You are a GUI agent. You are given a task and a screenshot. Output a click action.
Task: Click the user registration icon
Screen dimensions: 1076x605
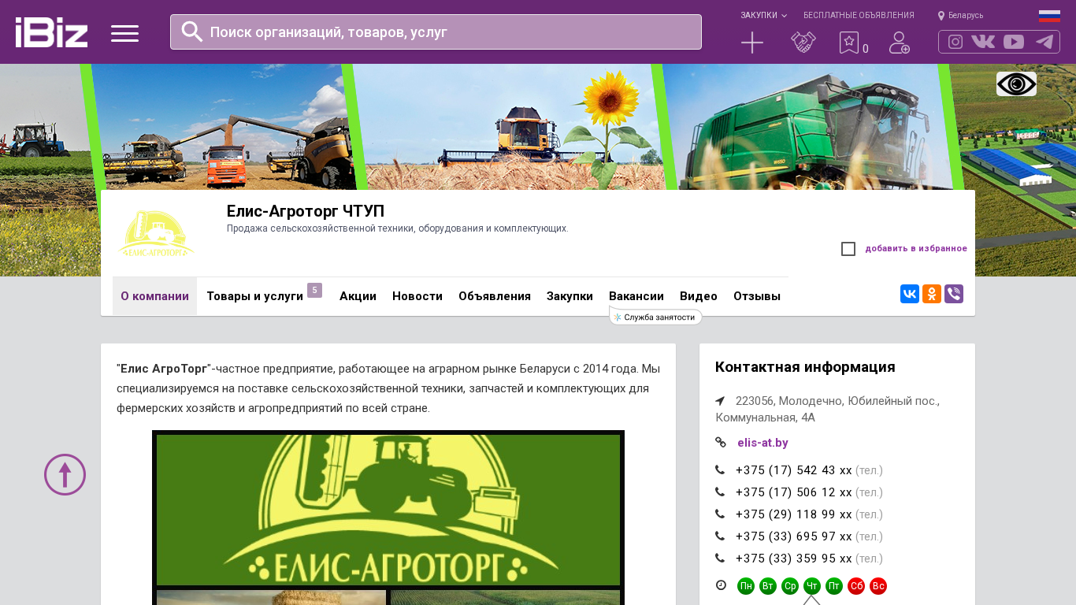(900, 43)
